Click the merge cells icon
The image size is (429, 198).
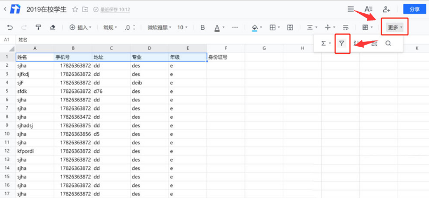(290, 27)
